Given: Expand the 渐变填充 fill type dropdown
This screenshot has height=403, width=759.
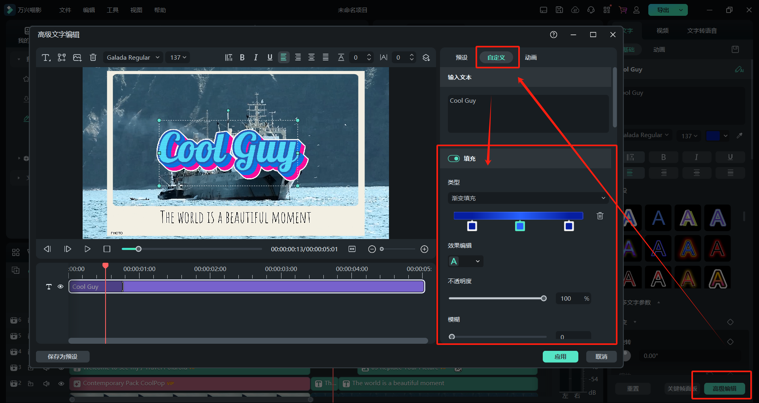Looking at the screenshot, I should [528, 198].
